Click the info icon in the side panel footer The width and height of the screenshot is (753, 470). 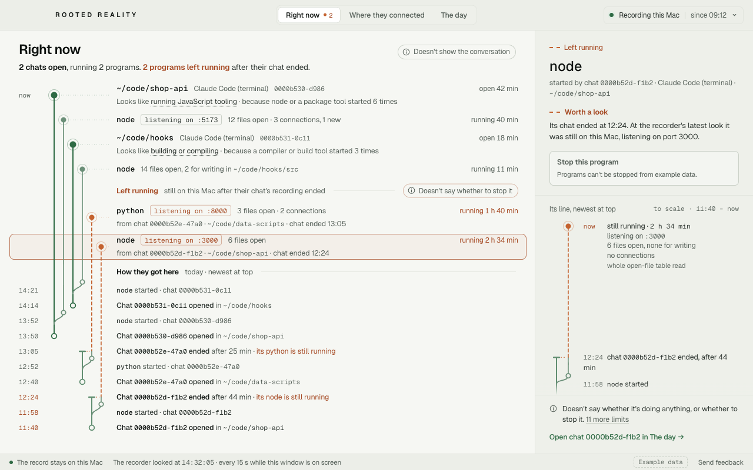pos(553,409)
